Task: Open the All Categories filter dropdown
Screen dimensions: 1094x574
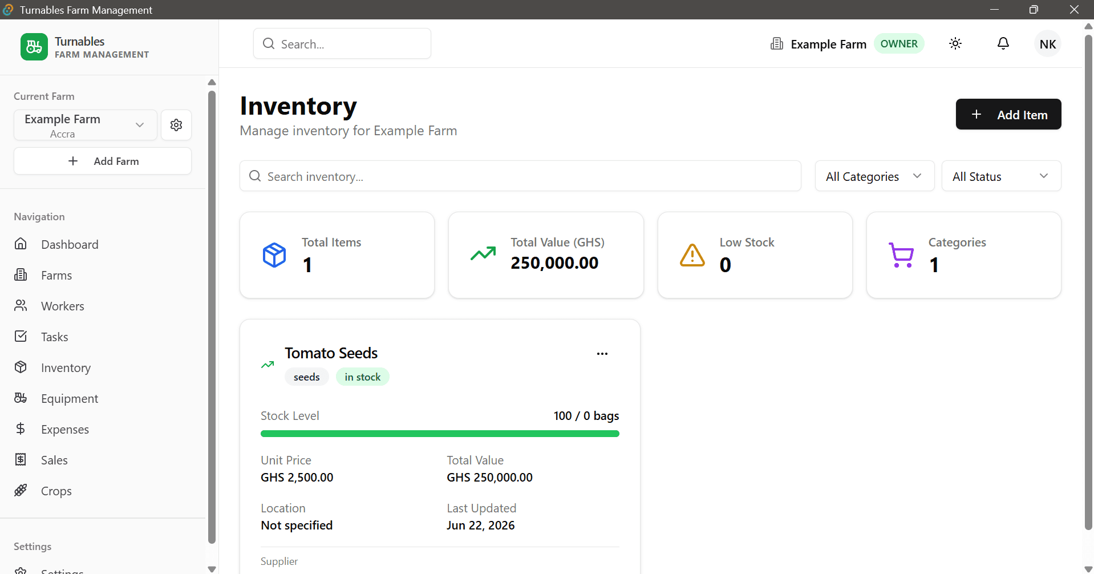Action: pos(874,176)
